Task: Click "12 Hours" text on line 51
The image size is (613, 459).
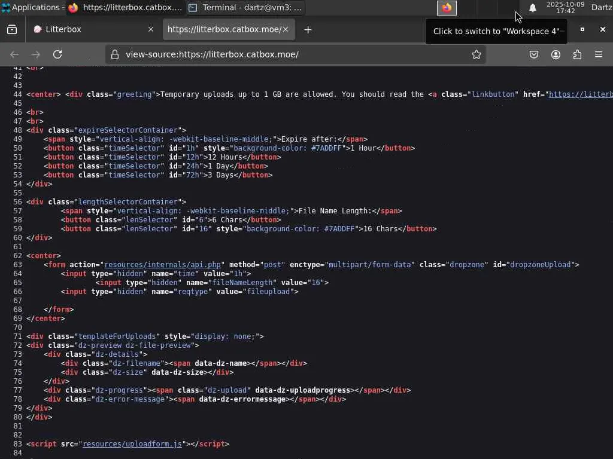Action: 225,157
